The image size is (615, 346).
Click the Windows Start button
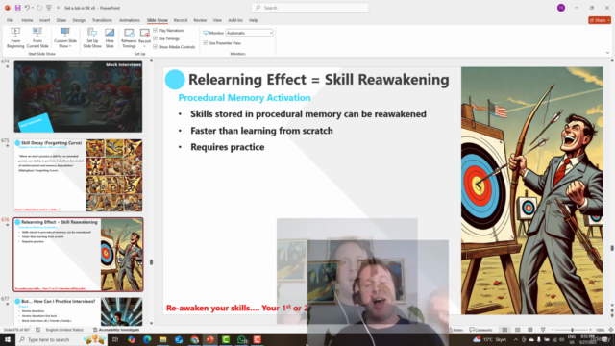(8, 339)
